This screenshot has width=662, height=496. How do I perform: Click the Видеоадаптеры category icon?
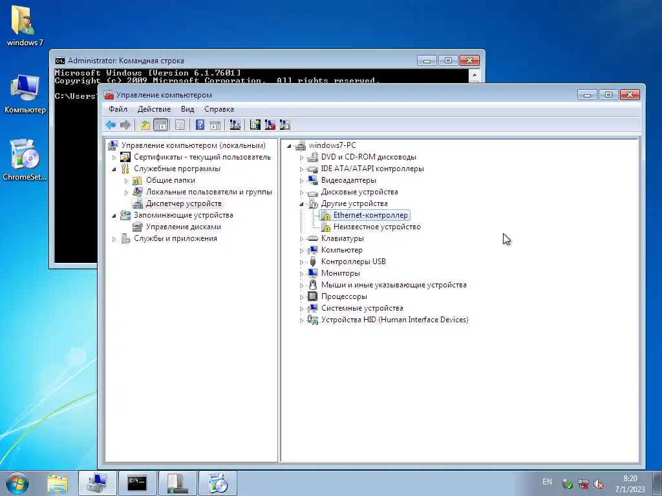[x=313, y=180]
